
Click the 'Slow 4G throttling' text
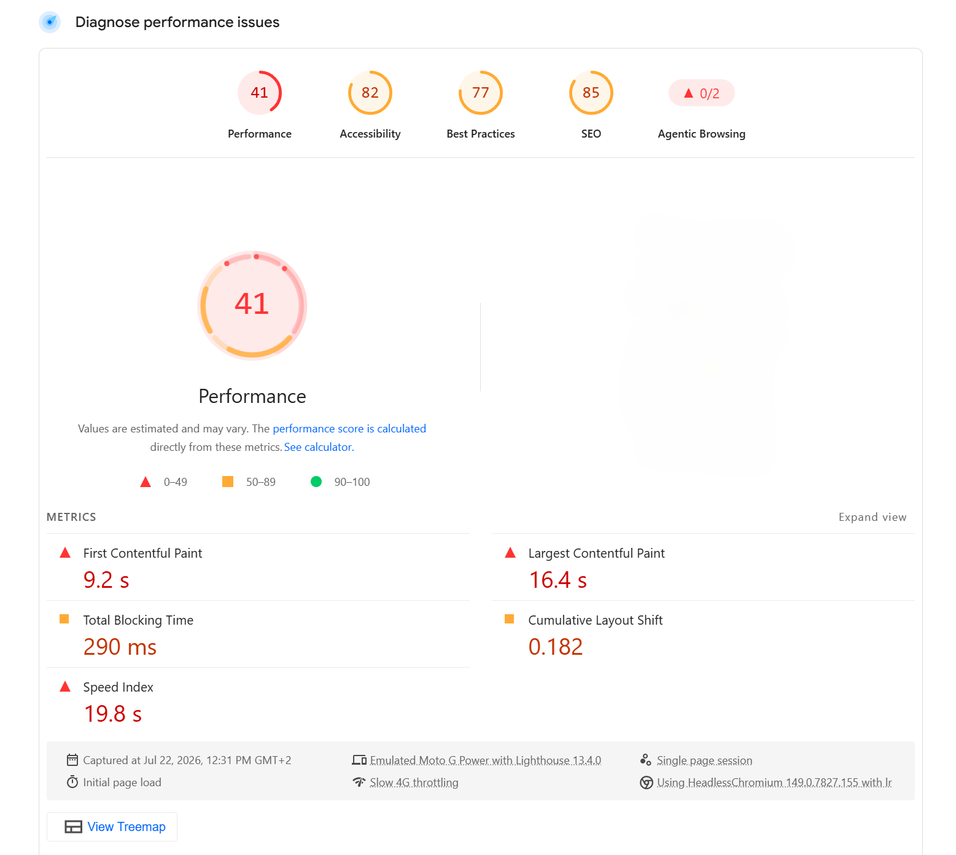(x=414, y=783)
